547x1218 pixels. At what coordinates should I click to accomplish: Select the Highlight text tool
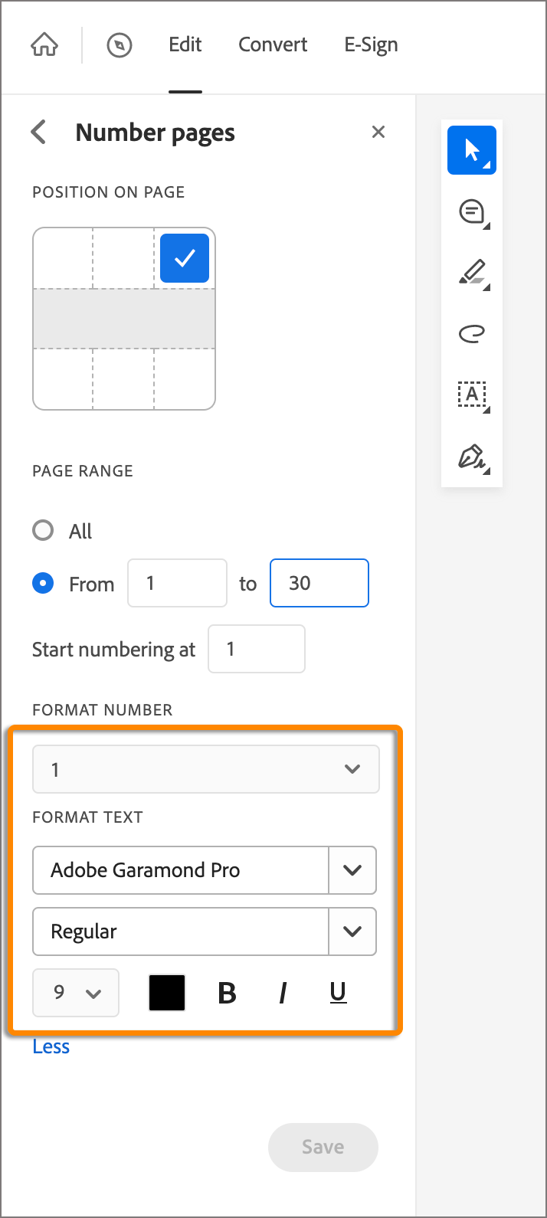tap(471, 273)
